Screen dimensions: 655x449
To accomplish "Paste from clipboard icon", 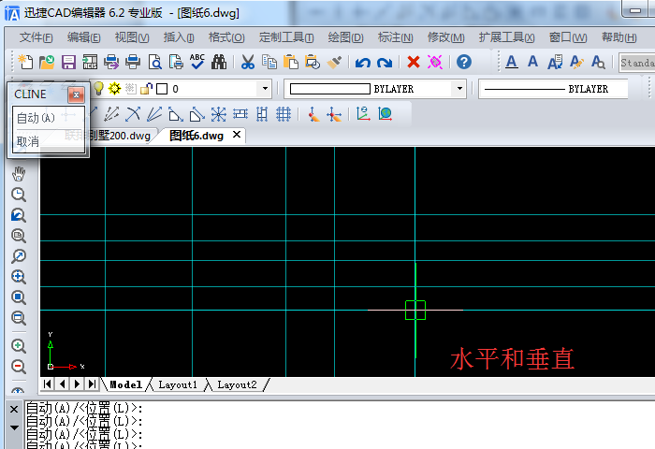I will 291,63.
